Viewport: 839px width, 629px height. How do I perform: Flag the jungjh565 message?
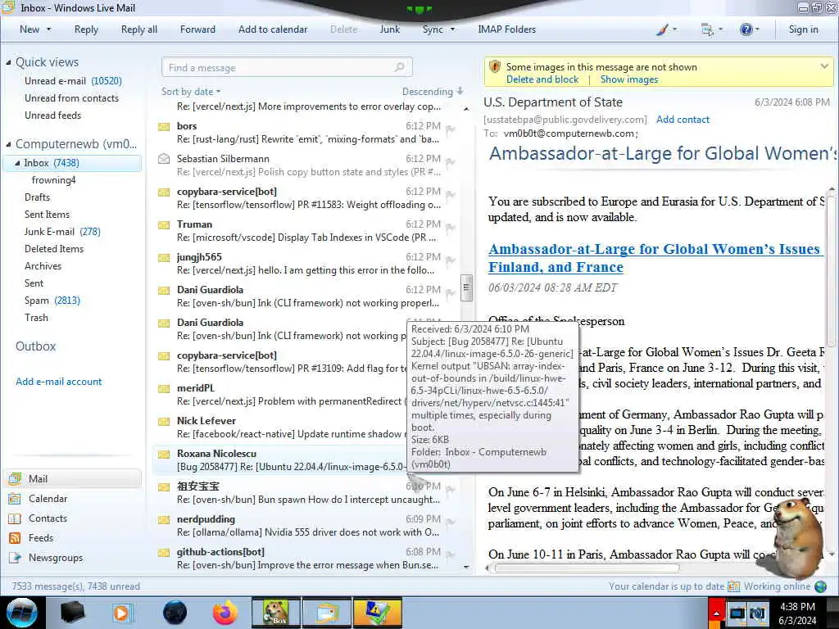click(x=451, y=260)
